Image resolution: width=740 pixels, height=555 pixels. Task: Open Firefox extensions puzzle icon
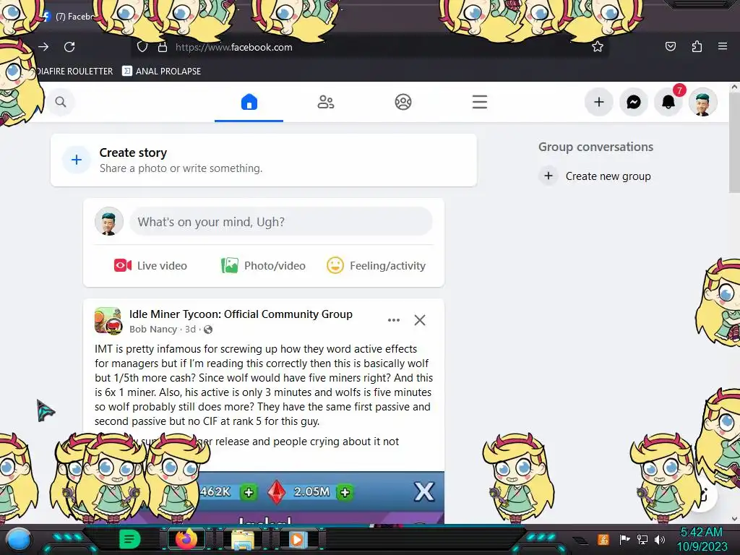click(697, 46)
